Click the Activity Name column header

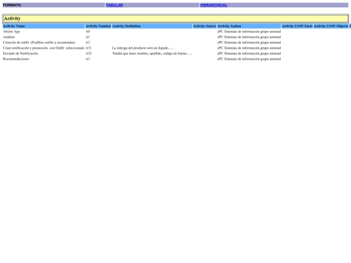coord(44,26)
